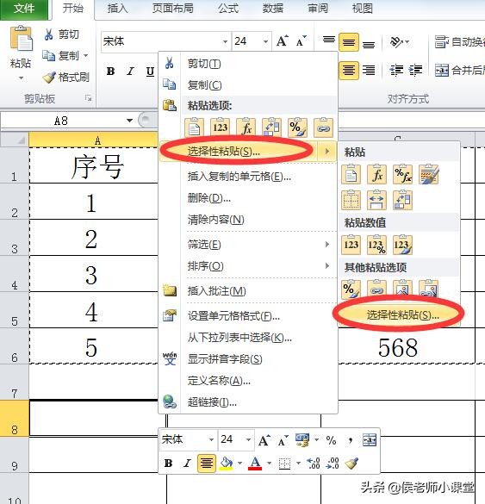This screenshot has width=485, height=504.
Task: Apply right horizontal alignment in ribbon
Action: point(369,70)
